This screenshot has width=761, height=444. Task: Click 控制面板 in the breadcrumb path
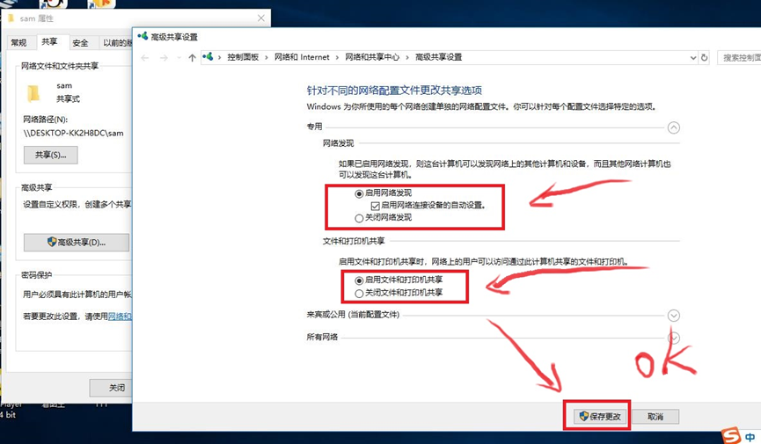pos(243,57)
